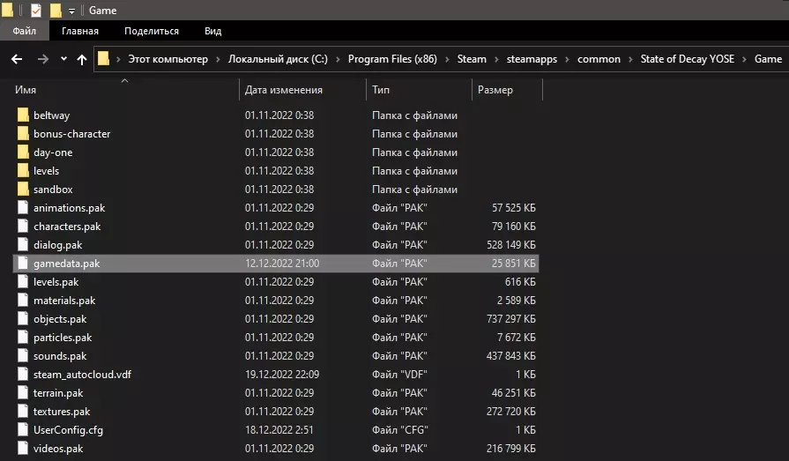Click the Back navigation arrow

pos(16,59)
